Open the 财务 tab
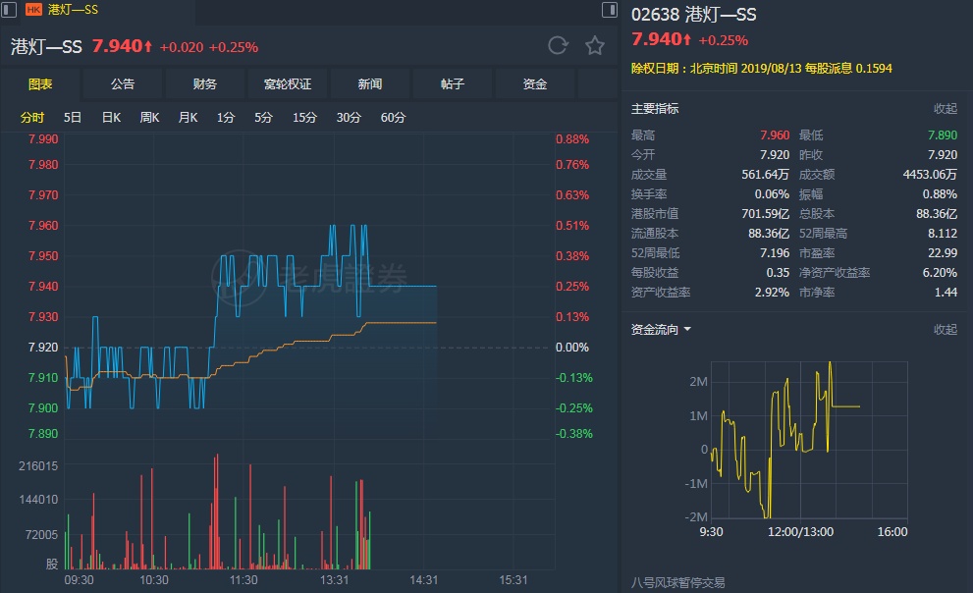Screen dimensions: 973x593 [x=205, y=84]
